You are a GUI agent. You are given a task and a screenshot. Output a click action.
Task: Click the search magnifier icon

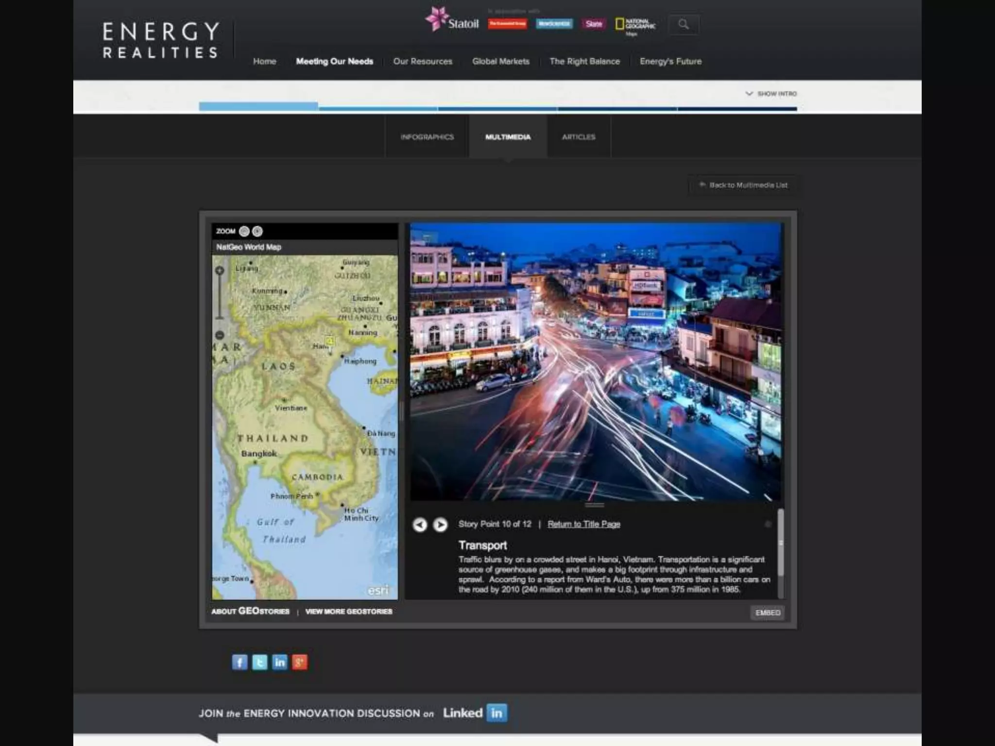pos(683,24)
